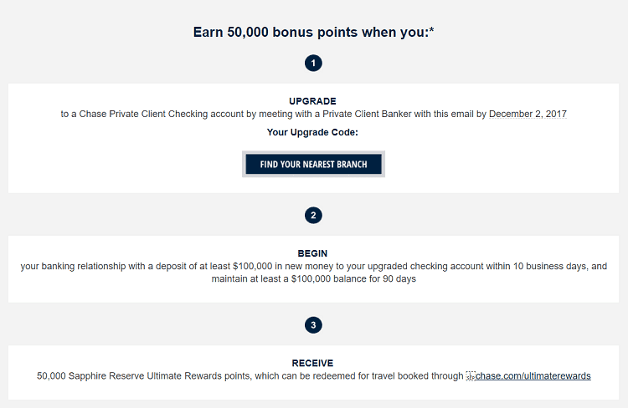The width and height of the screenshot is (628, 408).
Task: Click the December 2, 2017 date link
Action: click(528, 114)
